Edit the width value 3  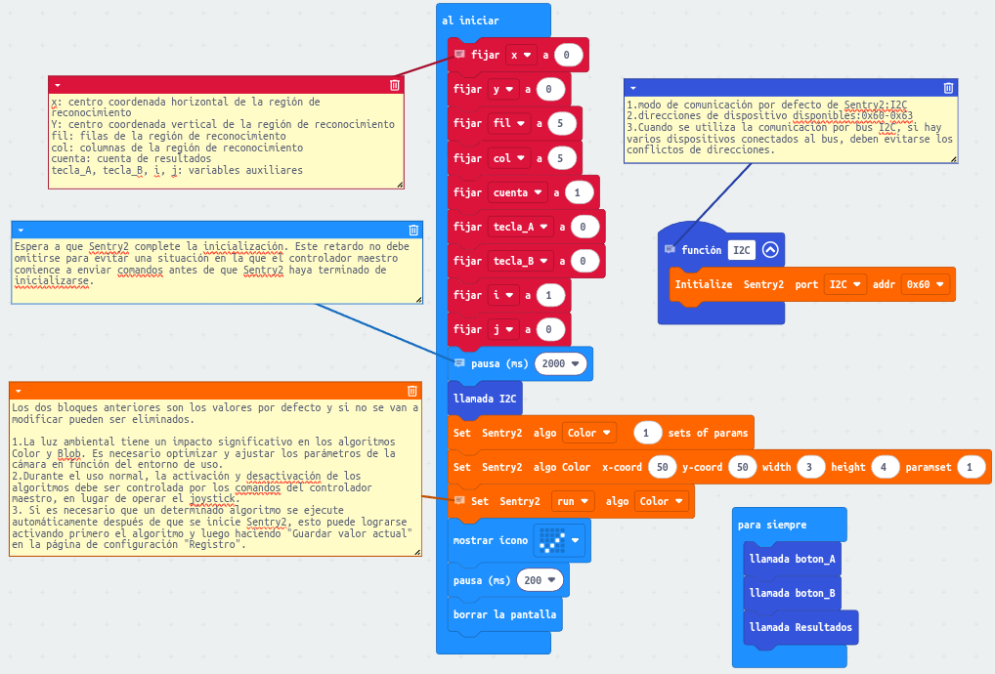click(809, 467)
